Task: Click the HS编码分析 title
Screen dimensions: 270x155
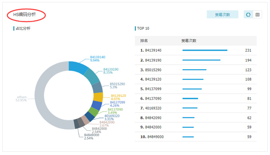Action: tap(25, 14)
